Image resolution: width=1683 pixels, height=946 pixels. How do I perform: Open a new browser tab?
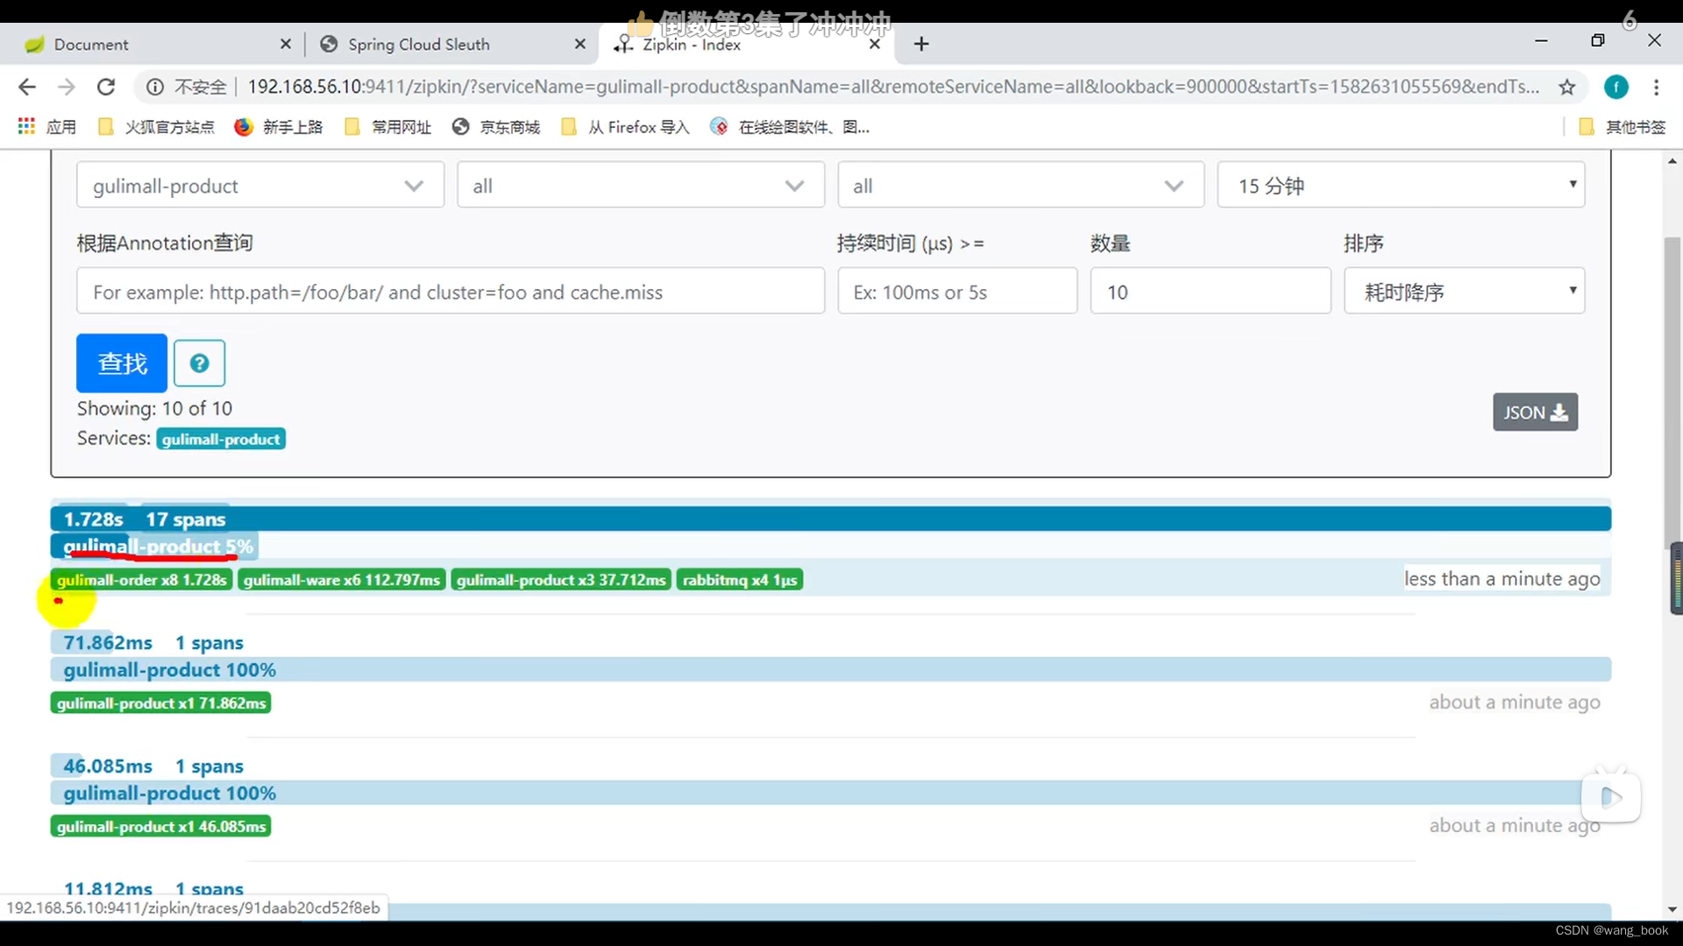(x=921, y=44)
